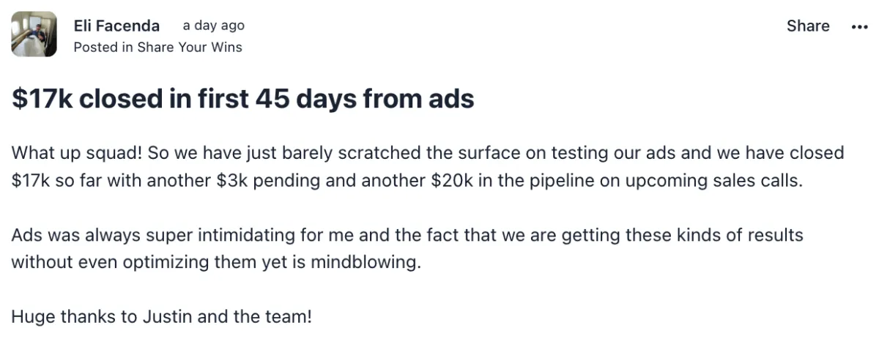
Task: Open Eli Facenda's profile via author name
Action: tap(116, 26)
